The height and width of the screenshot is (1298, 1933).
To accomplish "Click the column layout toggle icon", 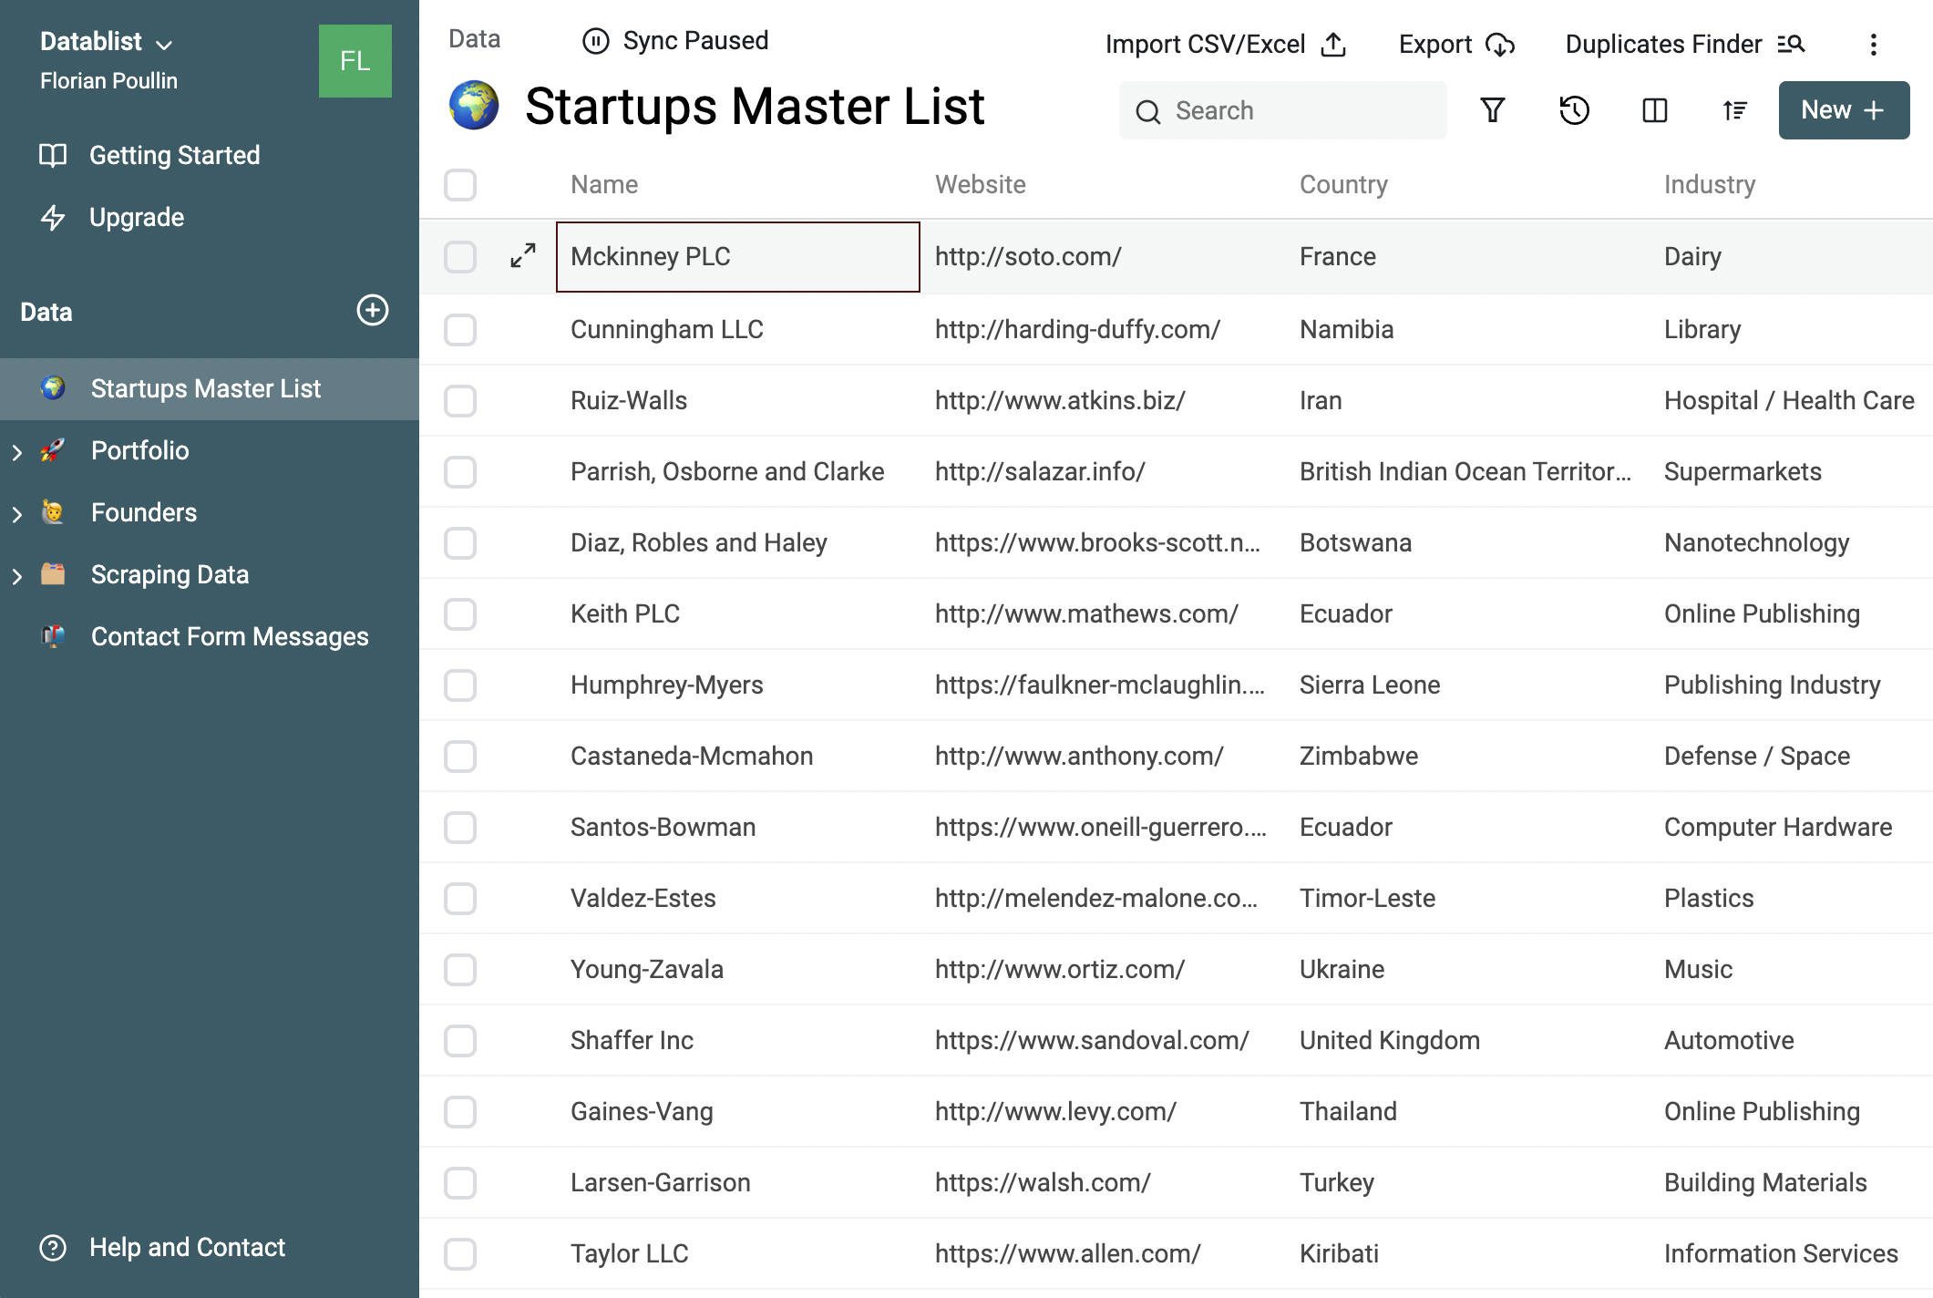I will (1655, 110).
